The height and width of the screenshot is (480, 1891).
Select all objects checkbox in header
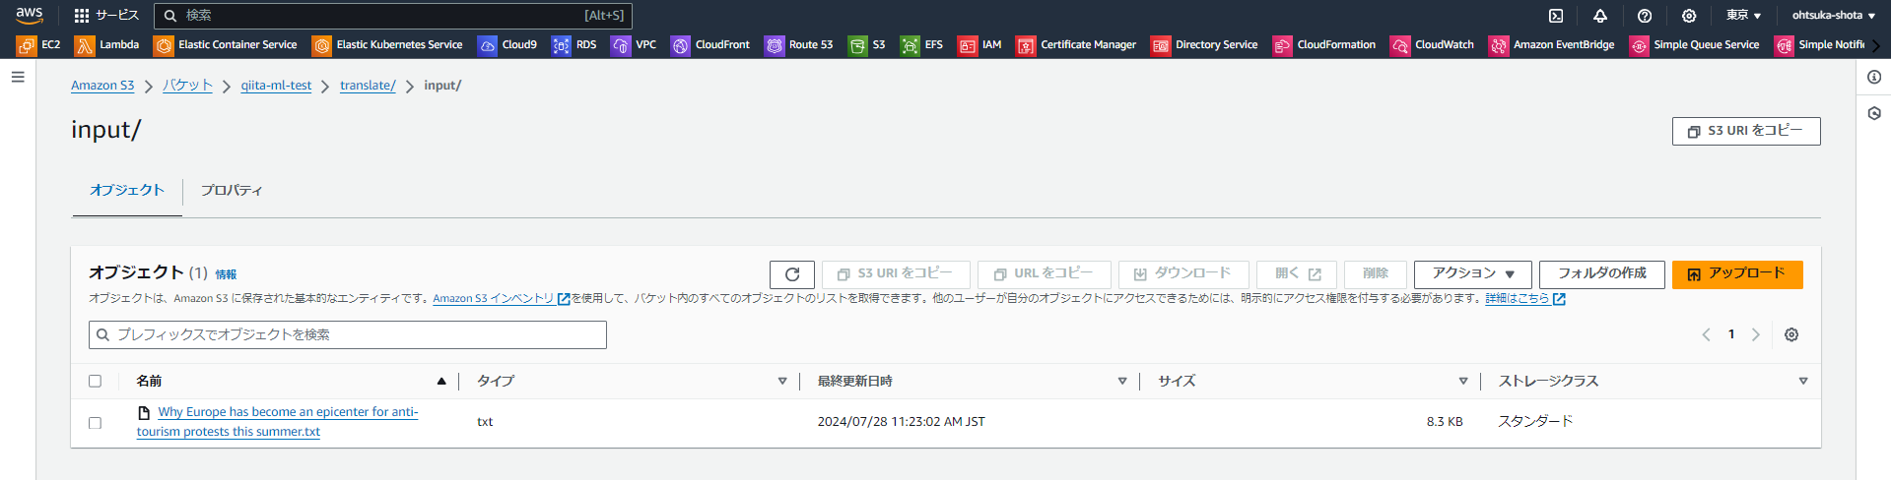click(96, 381)
